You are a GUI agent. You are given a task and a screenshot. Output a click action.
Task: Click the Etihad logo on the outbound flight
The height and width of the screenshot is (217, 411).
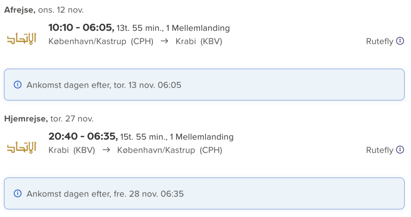(x=22, y=39)
